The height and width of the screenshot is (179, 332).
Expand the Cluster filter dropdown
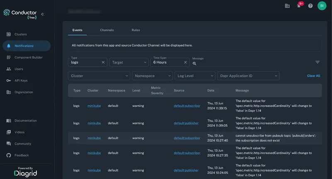click(99, 76)
